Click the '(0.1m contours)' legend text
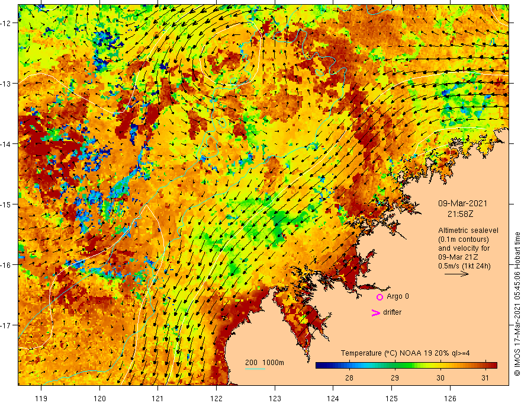 tap(464, 239)
